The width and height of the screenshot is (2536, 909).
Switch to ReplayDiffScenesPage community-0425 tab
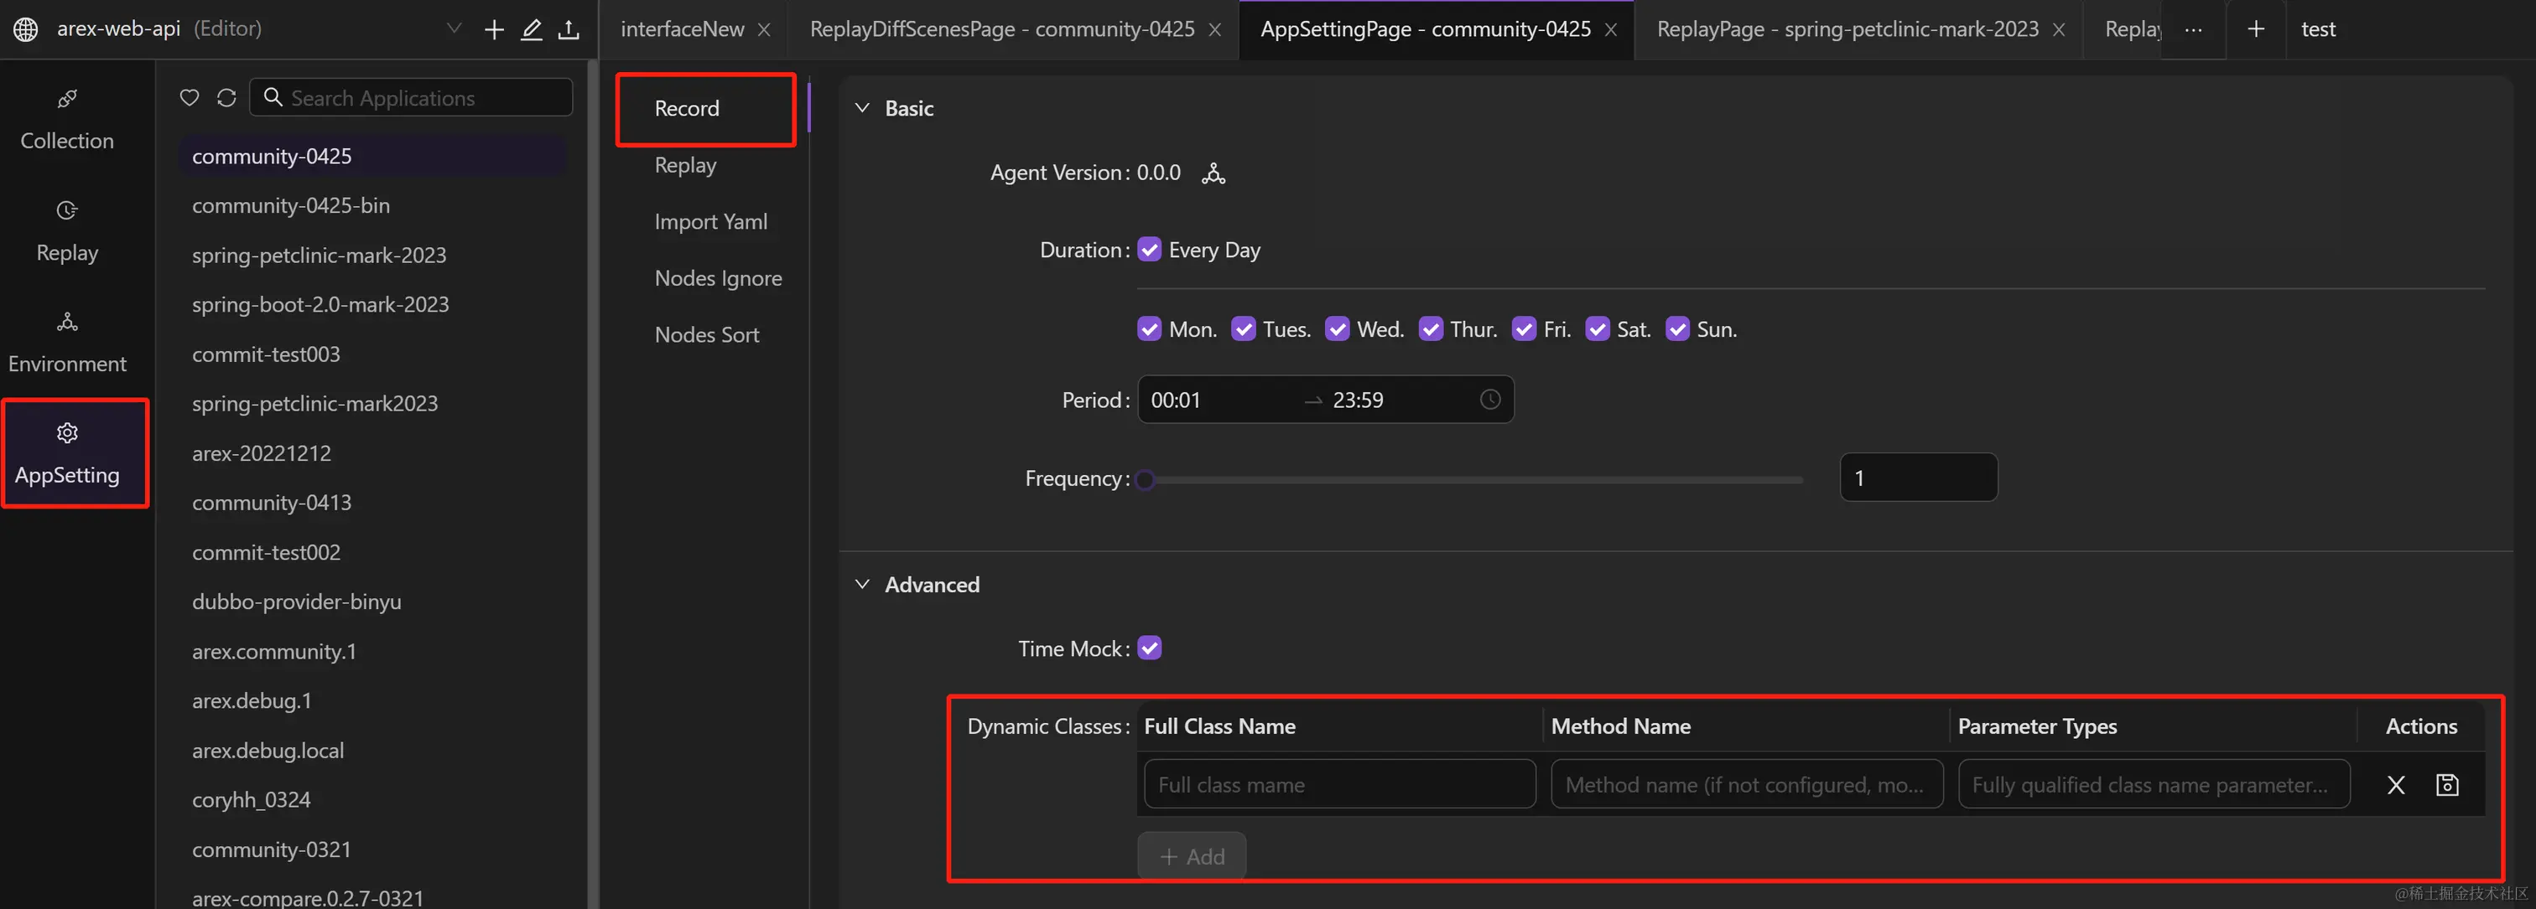pos(1001,29)
